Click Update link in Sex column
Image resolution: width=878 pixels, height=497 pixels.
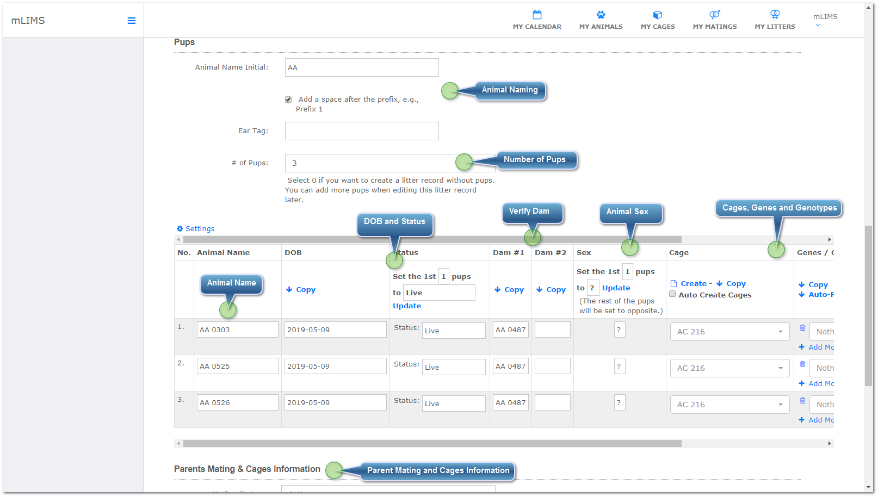[x=616, y=288]
